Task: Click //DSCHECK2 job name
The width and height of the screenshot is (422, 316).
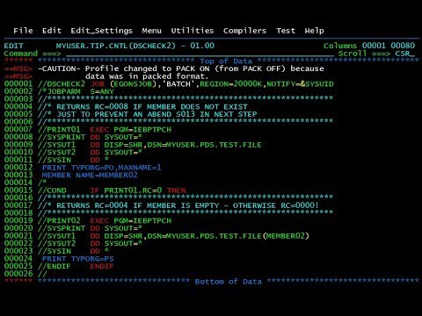Action: (x=62, y=84)
